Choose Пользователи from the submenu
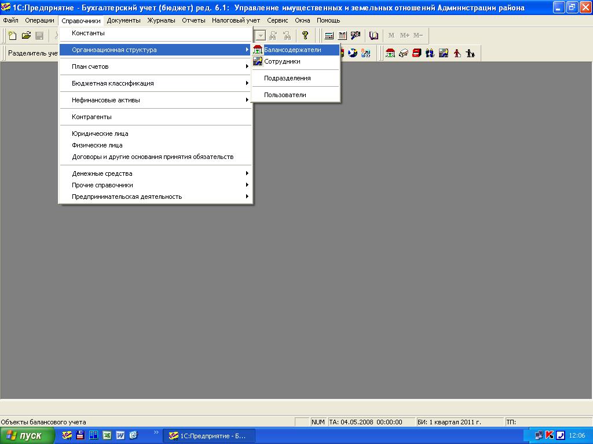593x444 pixels. pos(296,95)
